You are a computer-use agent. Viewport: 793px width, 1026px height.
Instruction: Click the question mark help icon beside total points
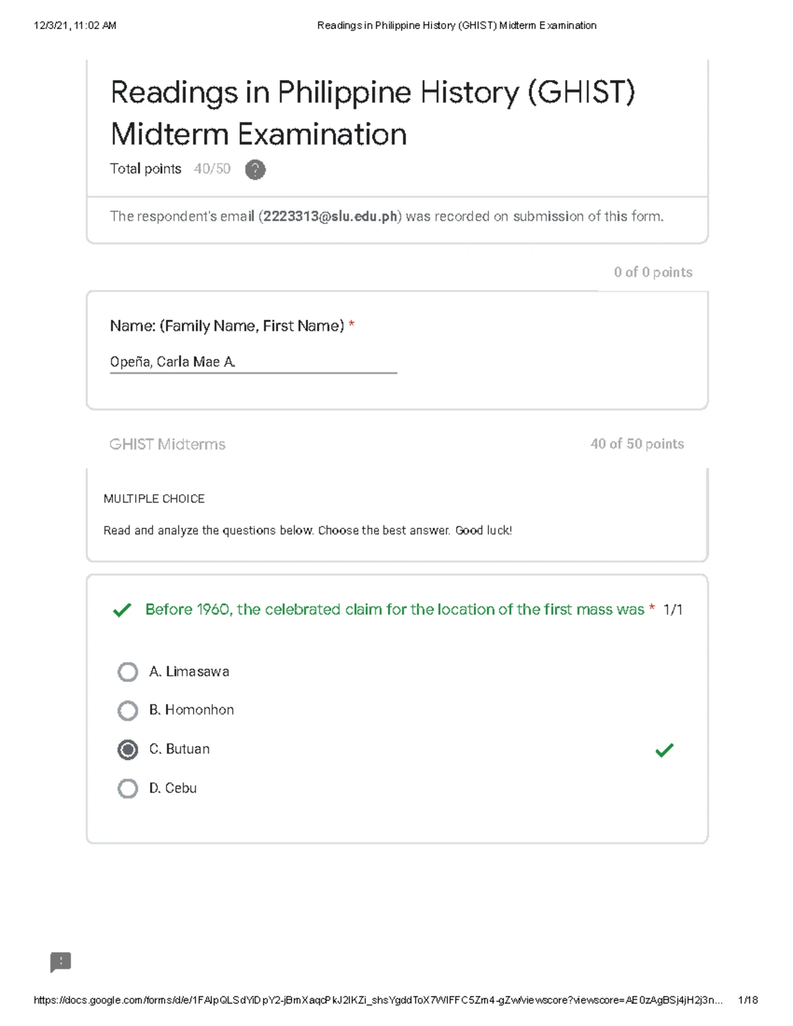coord(255,170)
